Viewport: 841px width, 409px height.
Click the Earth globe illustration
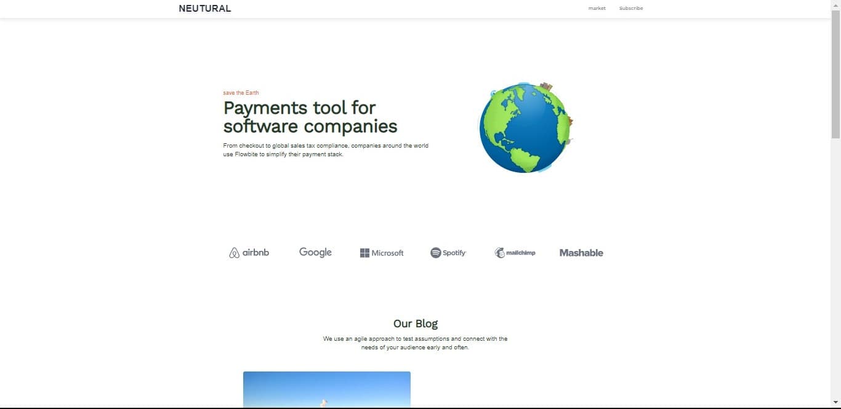click(x=525, y=128)
